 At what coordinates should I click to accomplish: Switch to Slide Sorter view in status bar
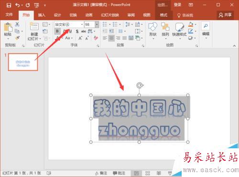(x=148, y=173)
